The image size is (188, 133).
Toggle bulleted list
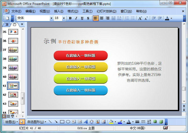point(133,18)
